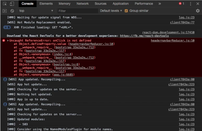
Task: Click the red error icon beside Uncaught ReferenceError
Action: coord(4,40)
